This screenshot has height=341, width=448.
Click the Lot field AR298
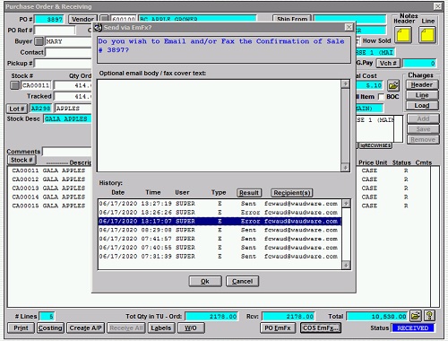coord(40,109)
